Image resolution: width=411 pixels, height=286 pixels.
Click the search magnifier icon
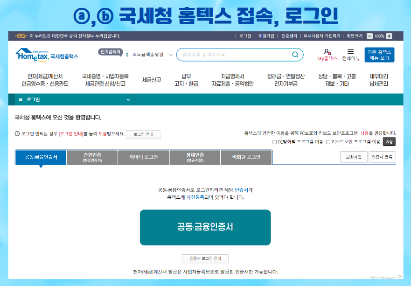point(295,54)
